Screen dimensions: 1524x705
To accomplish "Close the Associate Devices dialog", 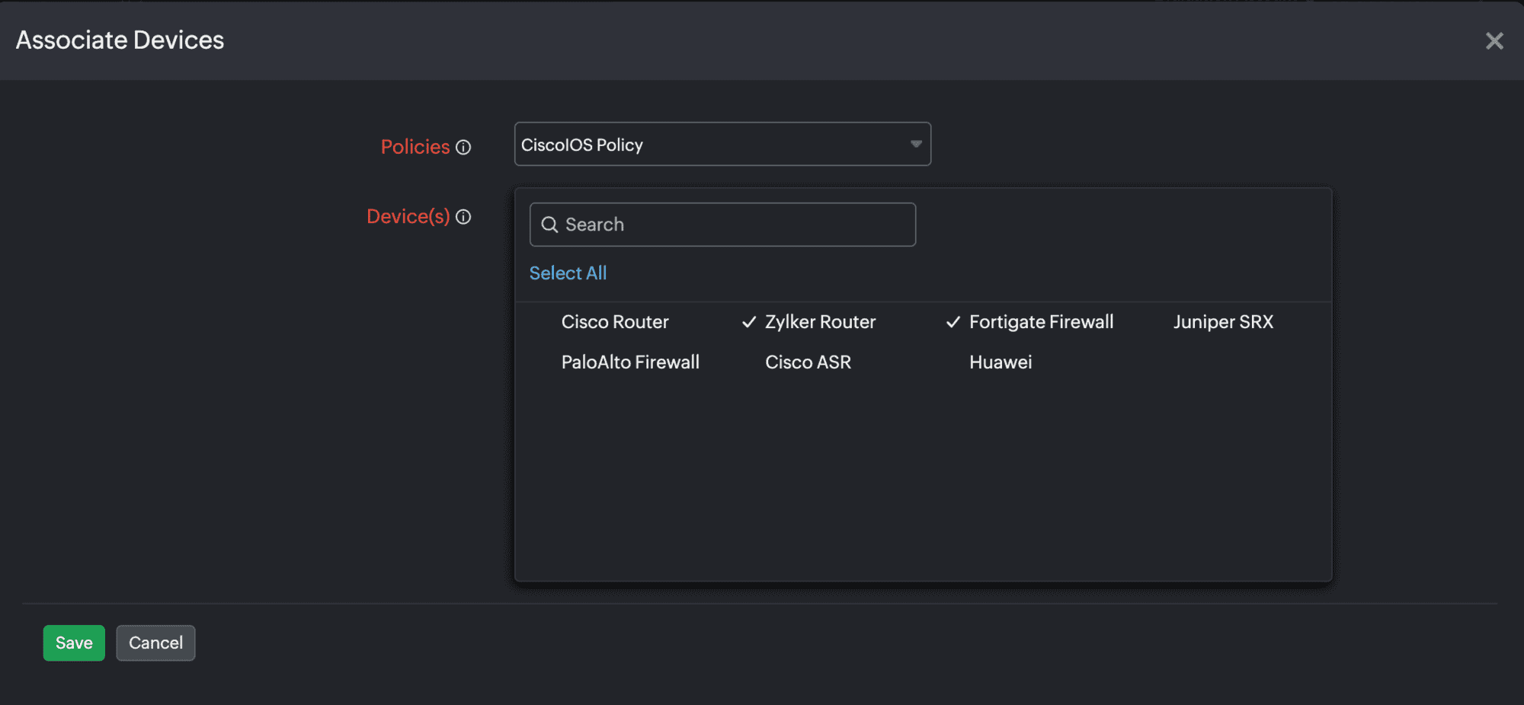I will [x=1494, y=41].
